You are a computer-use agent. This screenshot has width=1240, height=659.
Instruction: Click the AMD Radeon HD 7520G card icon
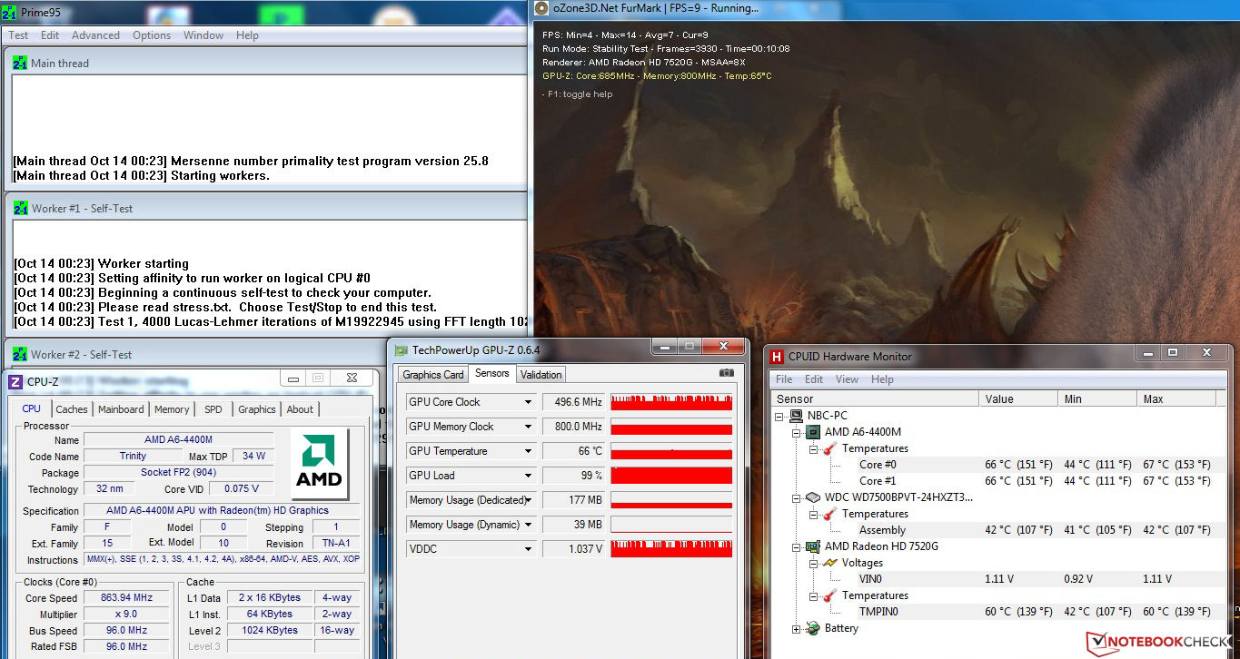[x=813, y=546]
